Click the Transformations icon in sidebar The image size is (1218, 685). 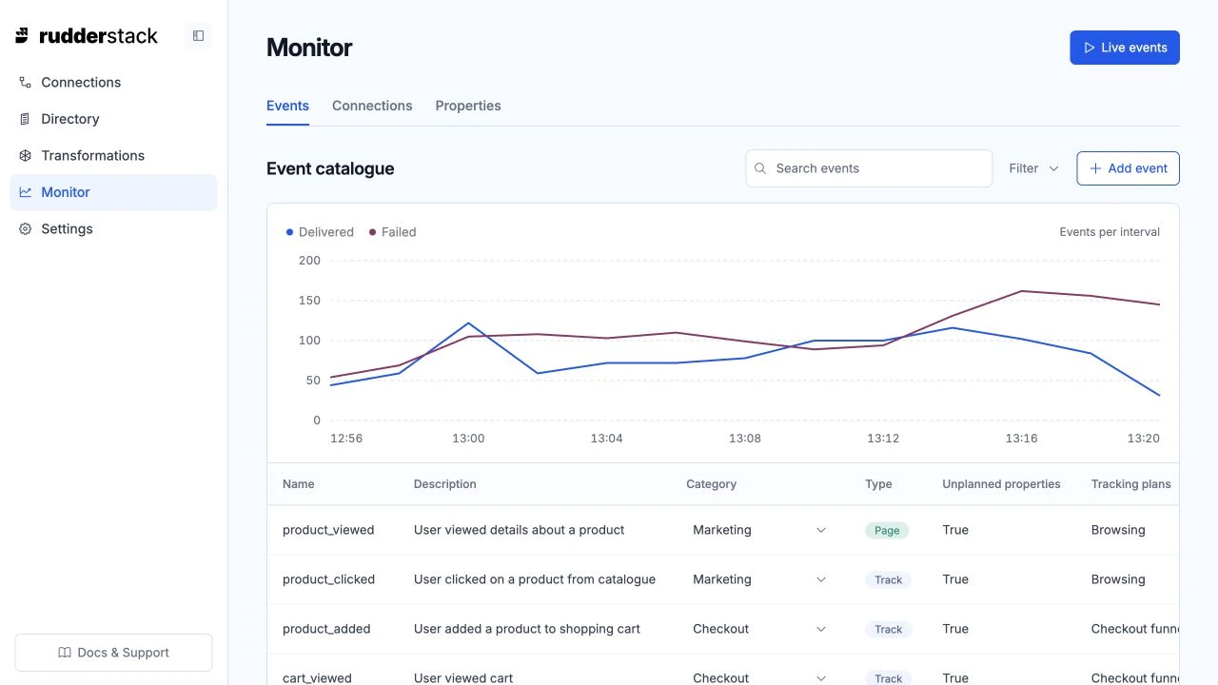tap(26, 155)
